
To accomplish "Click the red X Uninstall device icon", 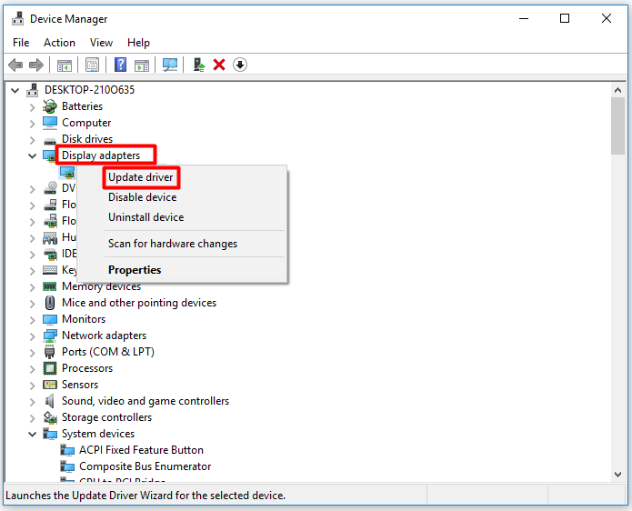I will [219, 65].
